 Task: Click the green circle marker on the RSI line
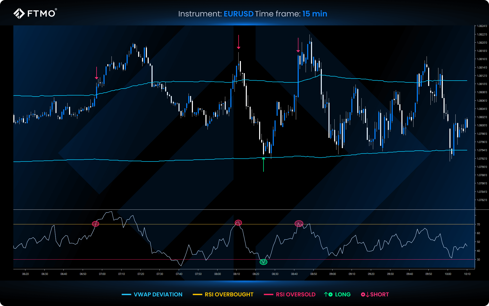264,262
